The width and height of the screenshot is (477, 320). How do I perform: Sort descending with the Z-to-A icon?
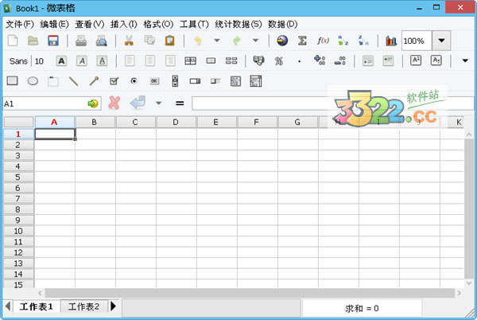[363, 41]
